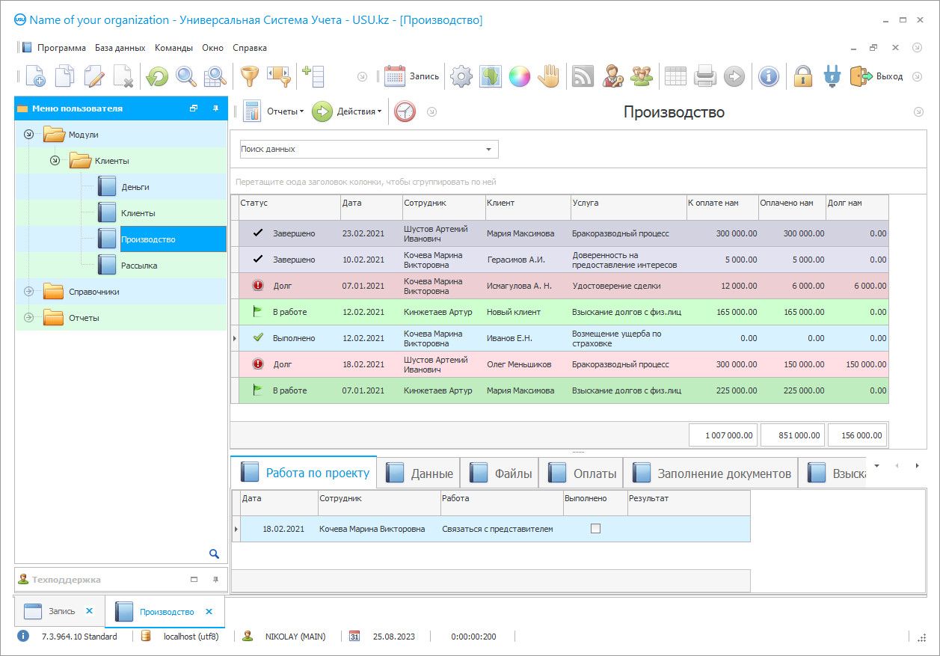The image size is (940, 656).
Task: Select the row for client Герасимов А.И.
Action: pyautogui.click(x=560, y=260)
